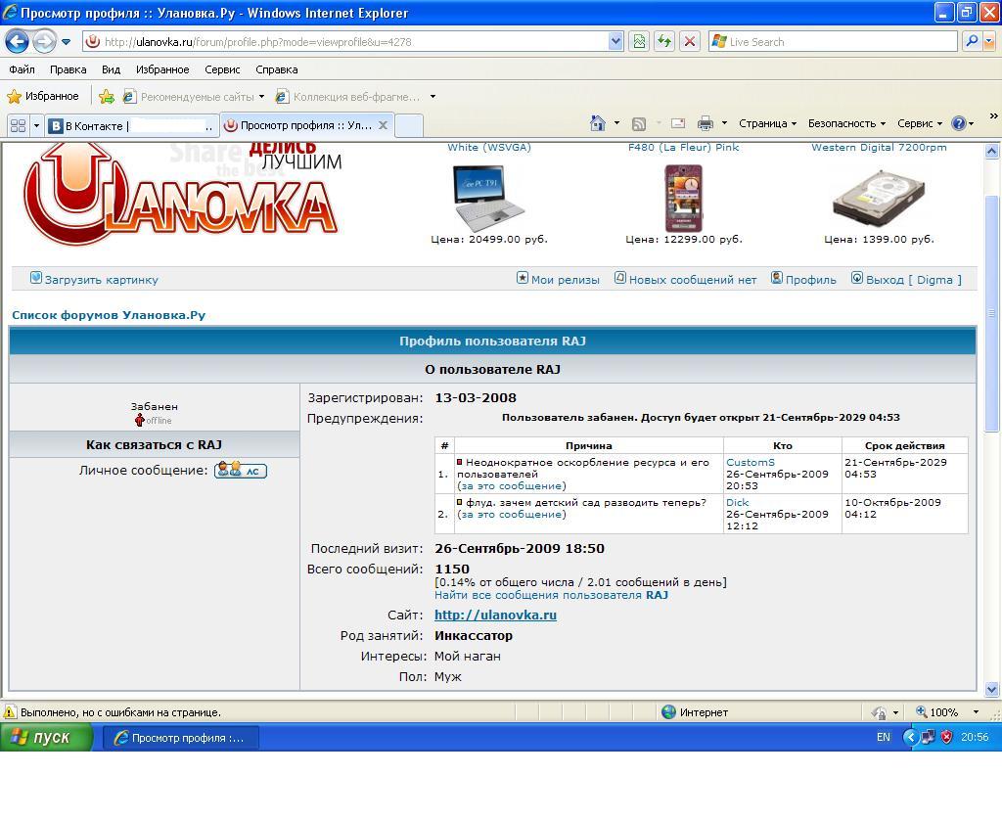The height and width of the screenshot is (821, 1002).
Task: Click the private message ЛС icon
Action: [241, 471]
